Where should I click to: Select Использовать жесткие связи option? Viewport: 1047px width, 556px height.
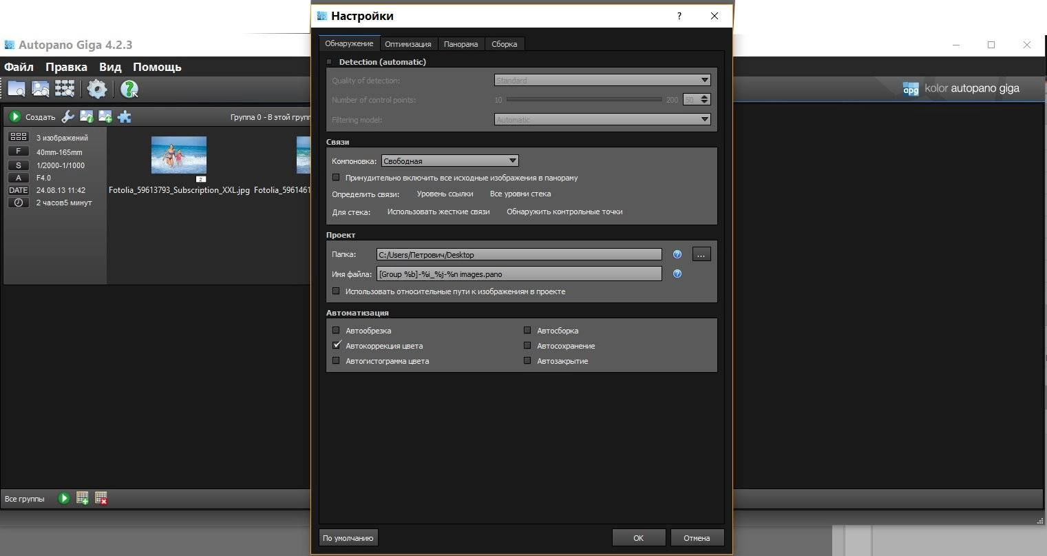(x=438, y=212)
